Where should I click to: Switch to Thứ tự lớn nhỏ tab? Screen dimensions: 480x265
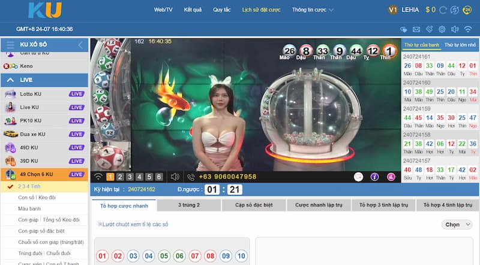[x=460, y=45]
